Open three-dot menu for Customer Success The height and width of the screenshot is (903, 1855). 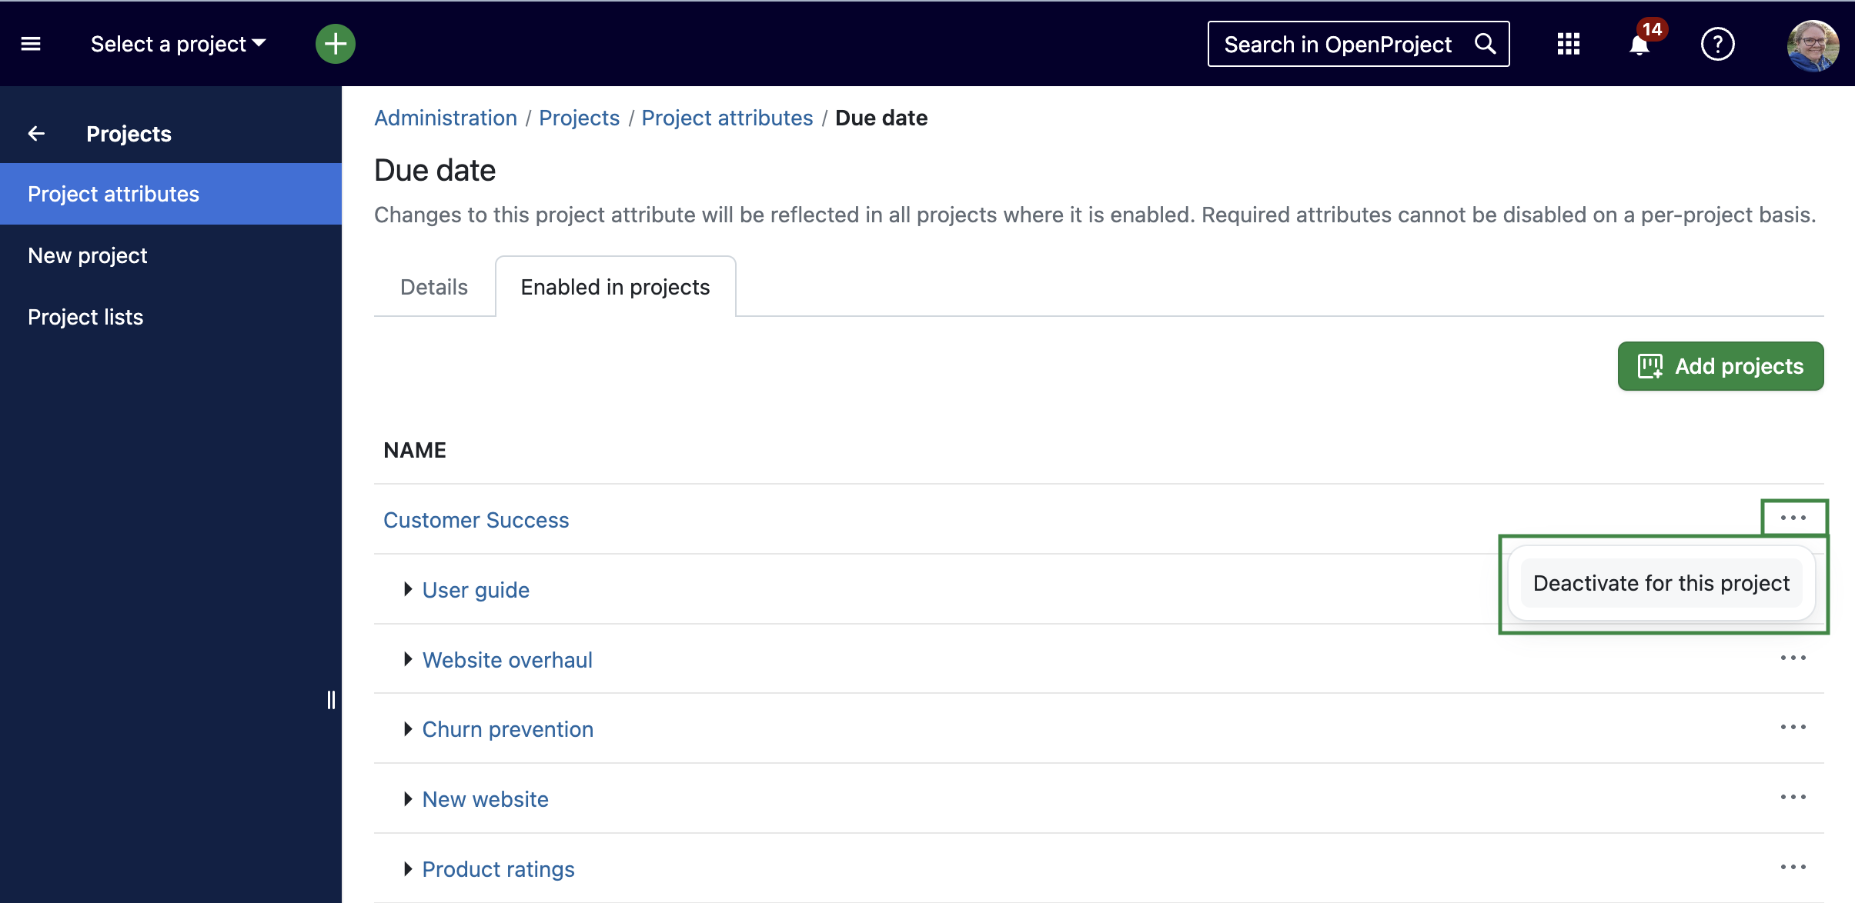pyautogui.click(x=1793, y=518)
